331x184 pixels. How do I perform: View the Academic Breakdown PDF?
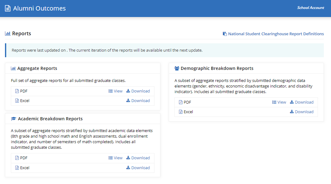(x=116, y=158)
